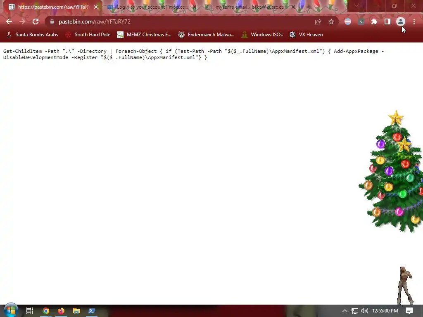The height and width of the screenshot is (317, 423).
Task: Open the Santa Bombs Arabs bookmark
Action: pyautogui.click(x=32, y=35)
